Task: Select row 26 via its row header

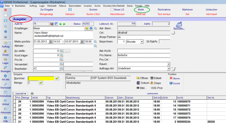Action: (x=14, y=102)
